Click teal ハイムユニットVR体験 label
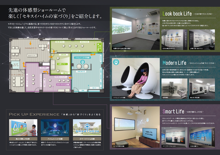The height and width of the screenshot is (155, 220). [x=82, y=58]
